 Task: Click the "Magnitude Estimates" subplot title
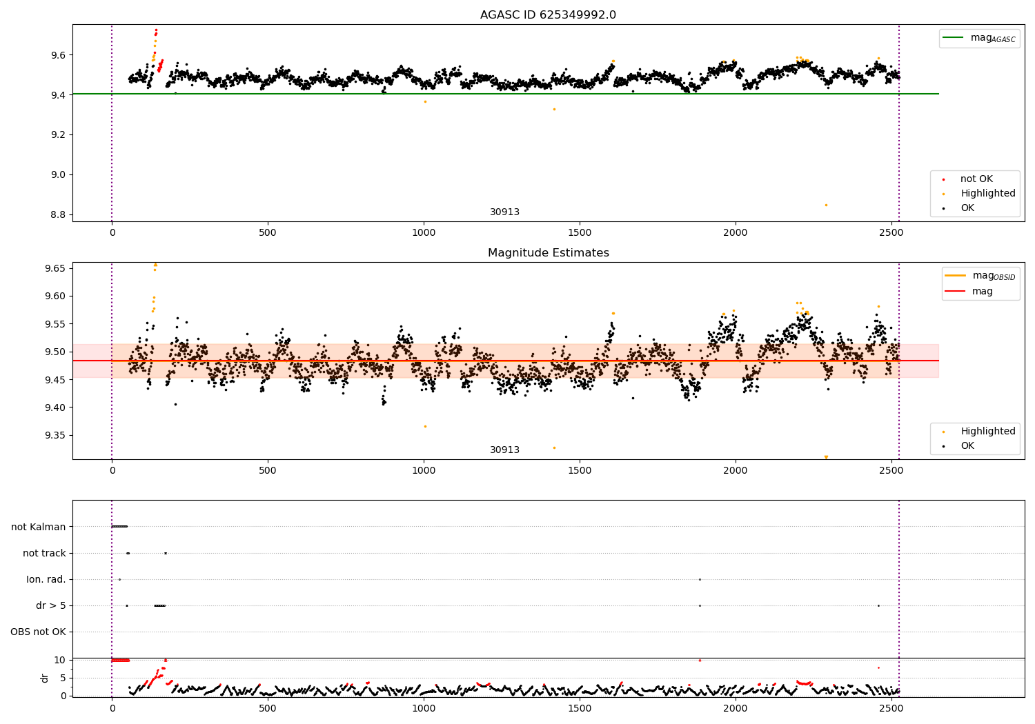[548, 253]
